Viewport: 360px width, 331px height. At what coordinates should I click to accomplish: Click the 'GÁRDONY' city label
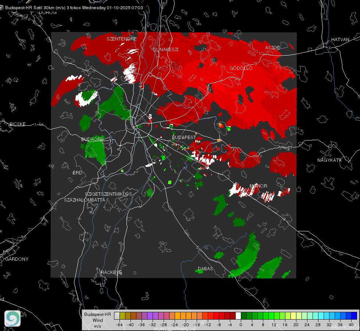point(17,259)
